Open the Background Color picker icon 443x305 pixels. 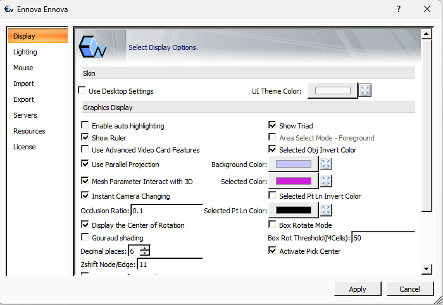[326, 164]
